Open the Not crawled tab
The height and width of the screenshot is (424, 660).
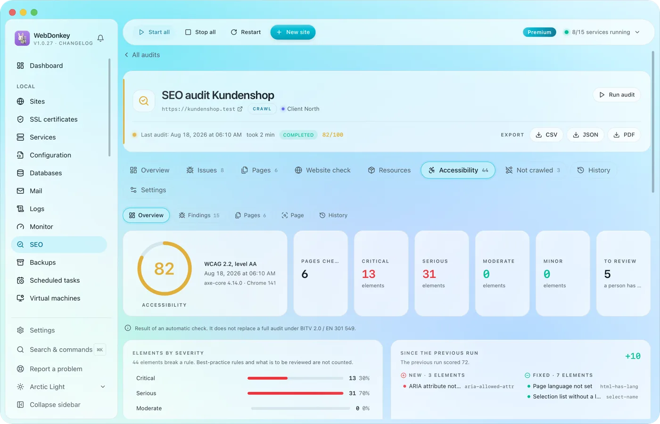(x=533, y=170)
